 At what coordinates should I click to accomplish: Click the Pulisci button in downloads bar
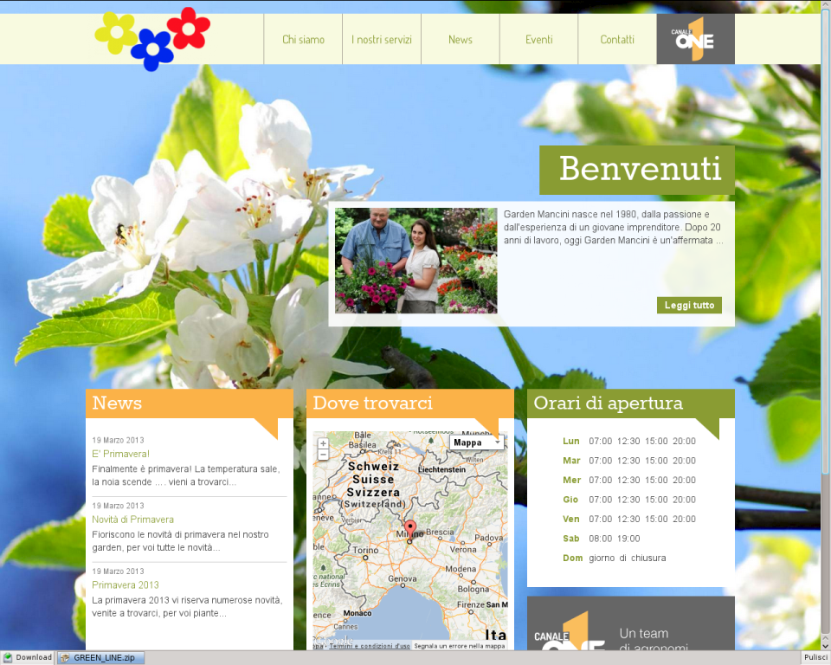coord(815,658)
